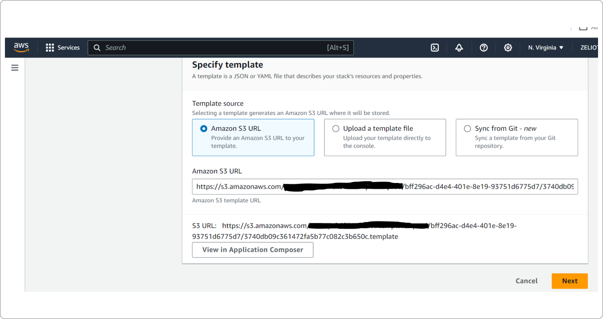This screenshot has width=603, height=319.
Task: Focus the Amazon S3 URL text field
Action: tap(385, 187)
